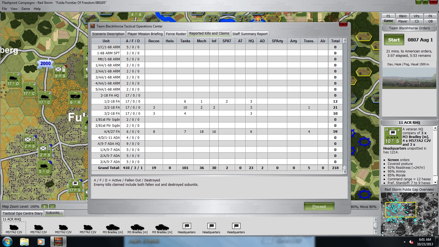The width and height of the screenshot is (439, 247).
Task: Click the 0807 Aug 1 game time
Action: pos(420,40)
